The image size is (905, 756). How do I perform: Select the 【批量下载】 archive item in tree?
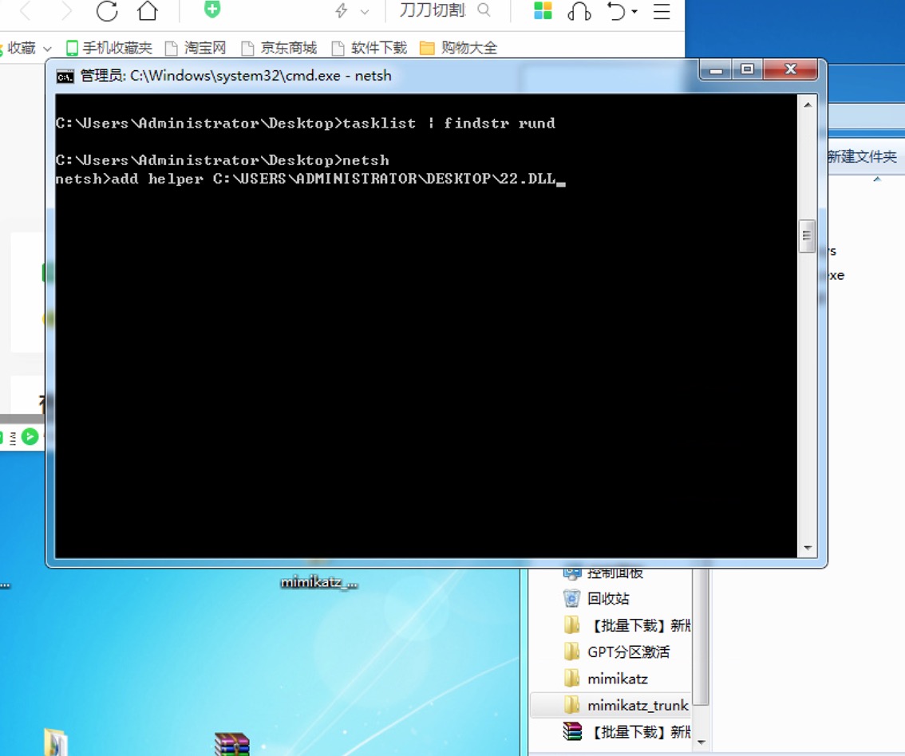(x=626, y=731)
